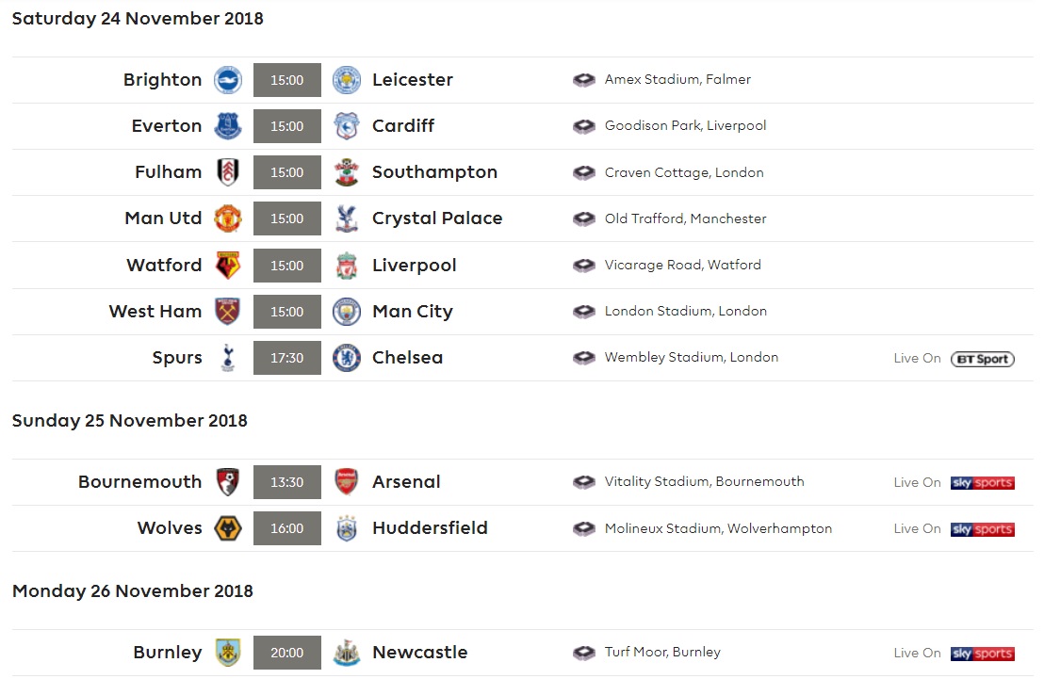Click the Liverpool club crest
The image size is (1044, 695).
(347, 266)
